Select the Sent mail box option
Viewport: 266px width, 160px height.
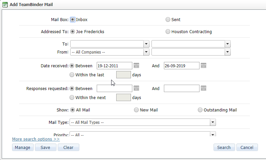coord(168,20)
